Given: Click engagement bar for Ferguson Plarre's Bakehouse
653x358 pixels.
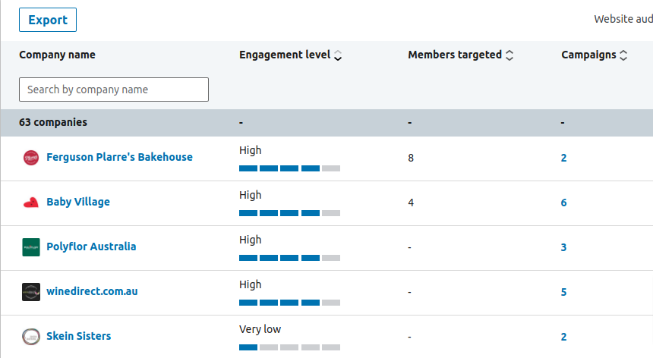Looking at the screenshot, I should click(x=289, y=168).
